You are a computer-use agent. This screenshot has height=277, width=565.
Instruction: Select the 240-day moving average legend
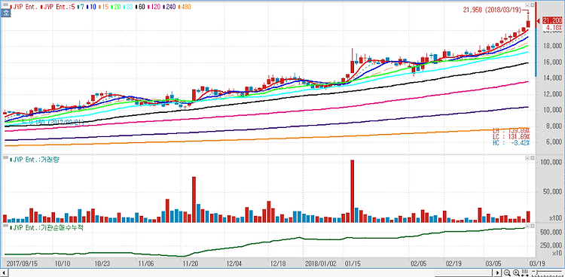pyautogui.click(x=170, y=6)
